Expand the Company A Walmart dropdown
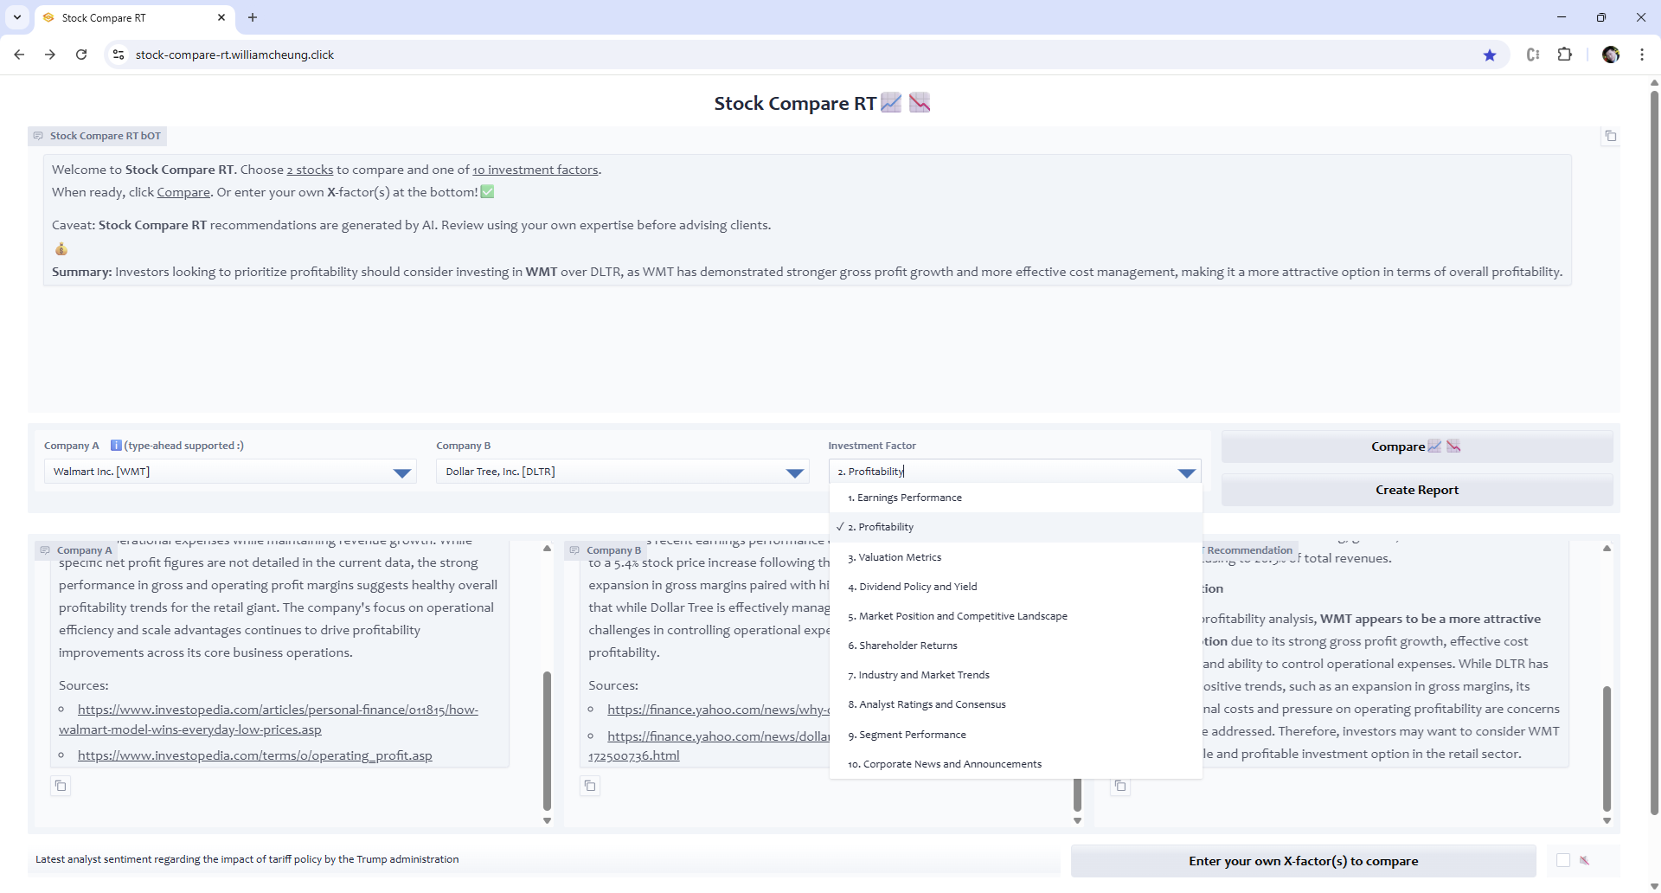This screenshot has width=1661, height=893. pyautogui.click(x=402, y=472)
